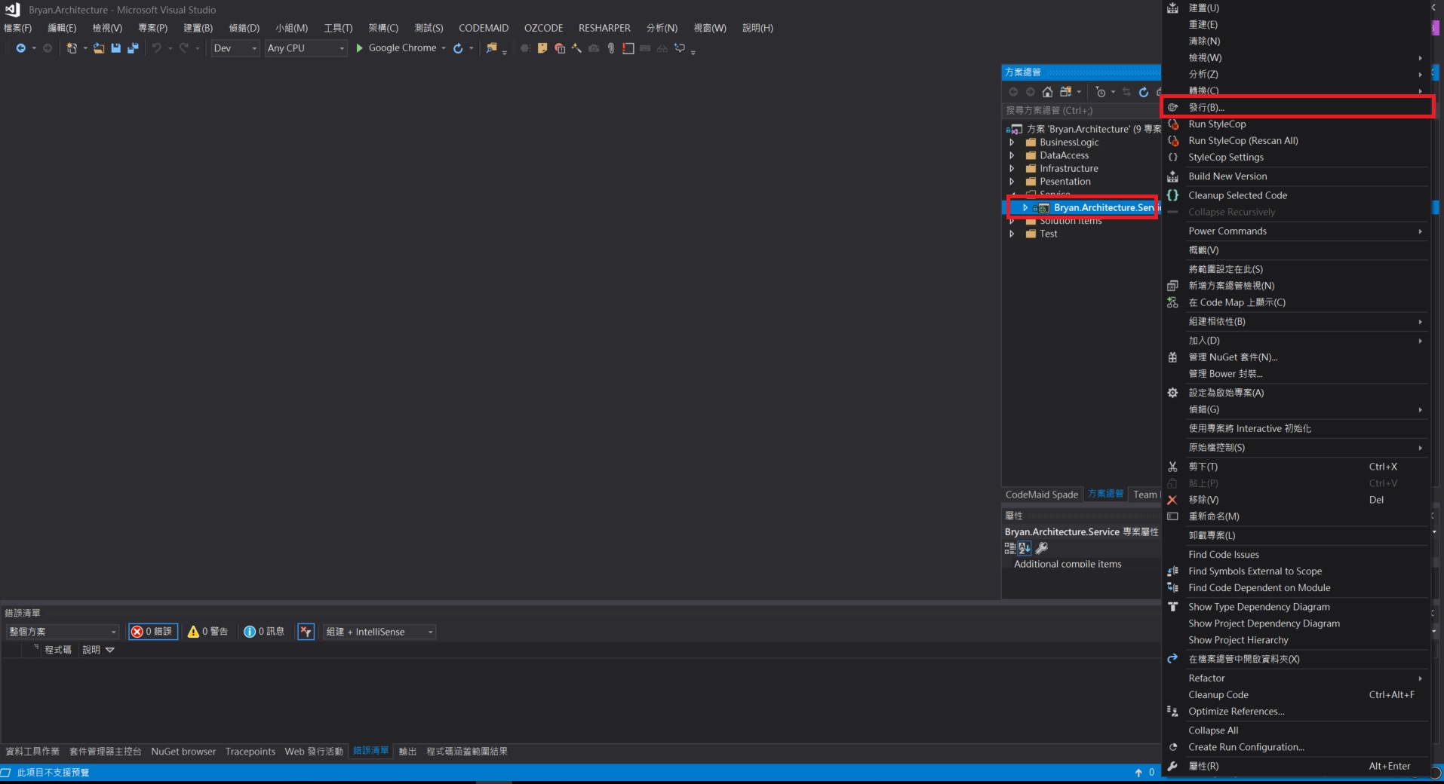Choose Show Project Dependency Diagram
1444x784 pixels.
tap(1297, 623)
